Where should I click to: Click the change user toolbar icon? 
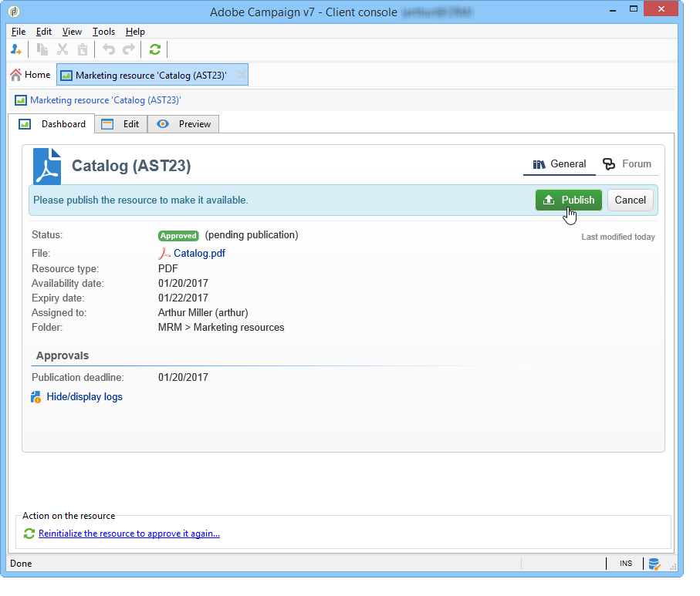16,49
